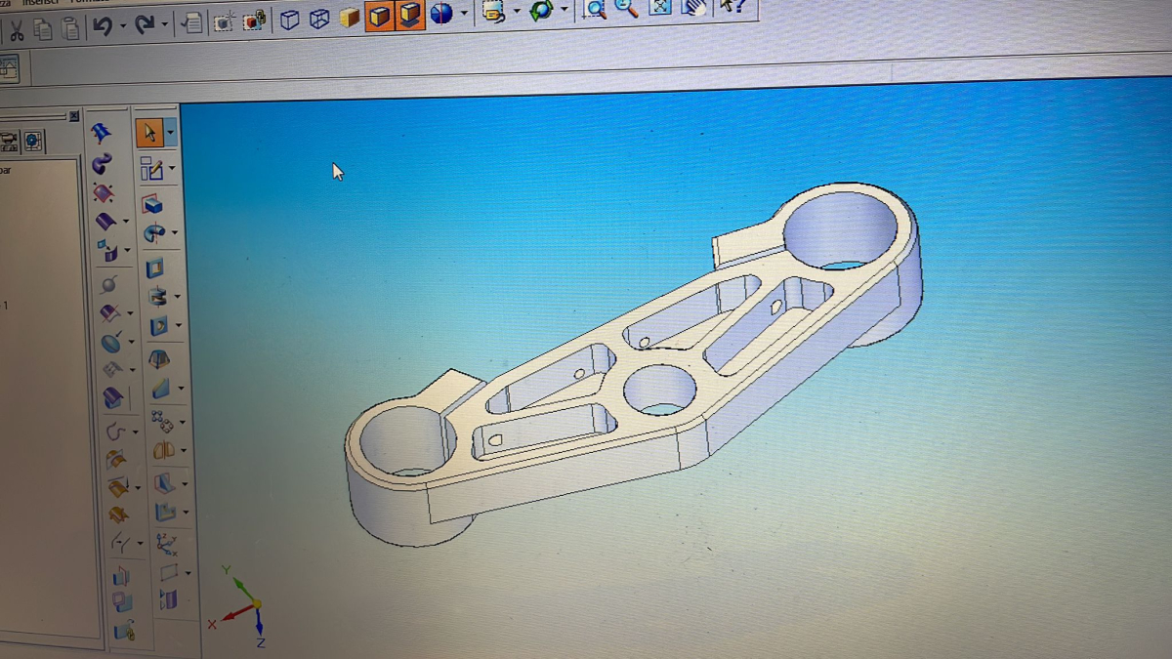The height and width of the screenshot is (659, 1172).
Task: Click the Revolved Protrusion tool
Action: tap(153, 233)
